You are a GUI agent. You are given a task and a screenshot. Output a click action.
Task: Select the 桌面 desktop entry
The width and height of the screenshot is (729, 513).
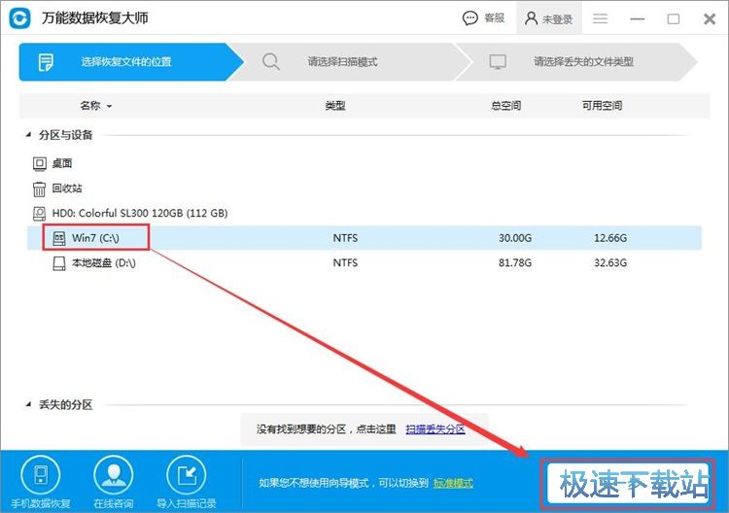(62, 163)
